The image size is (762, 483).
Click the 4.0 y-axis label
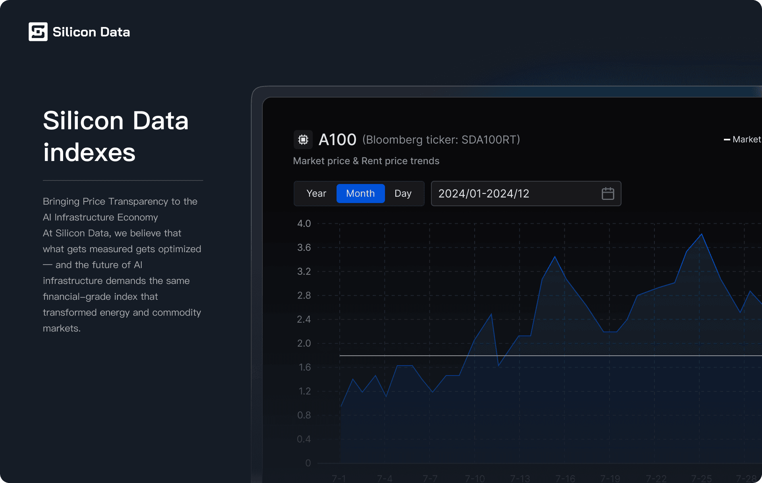click(x=304, y=224)
